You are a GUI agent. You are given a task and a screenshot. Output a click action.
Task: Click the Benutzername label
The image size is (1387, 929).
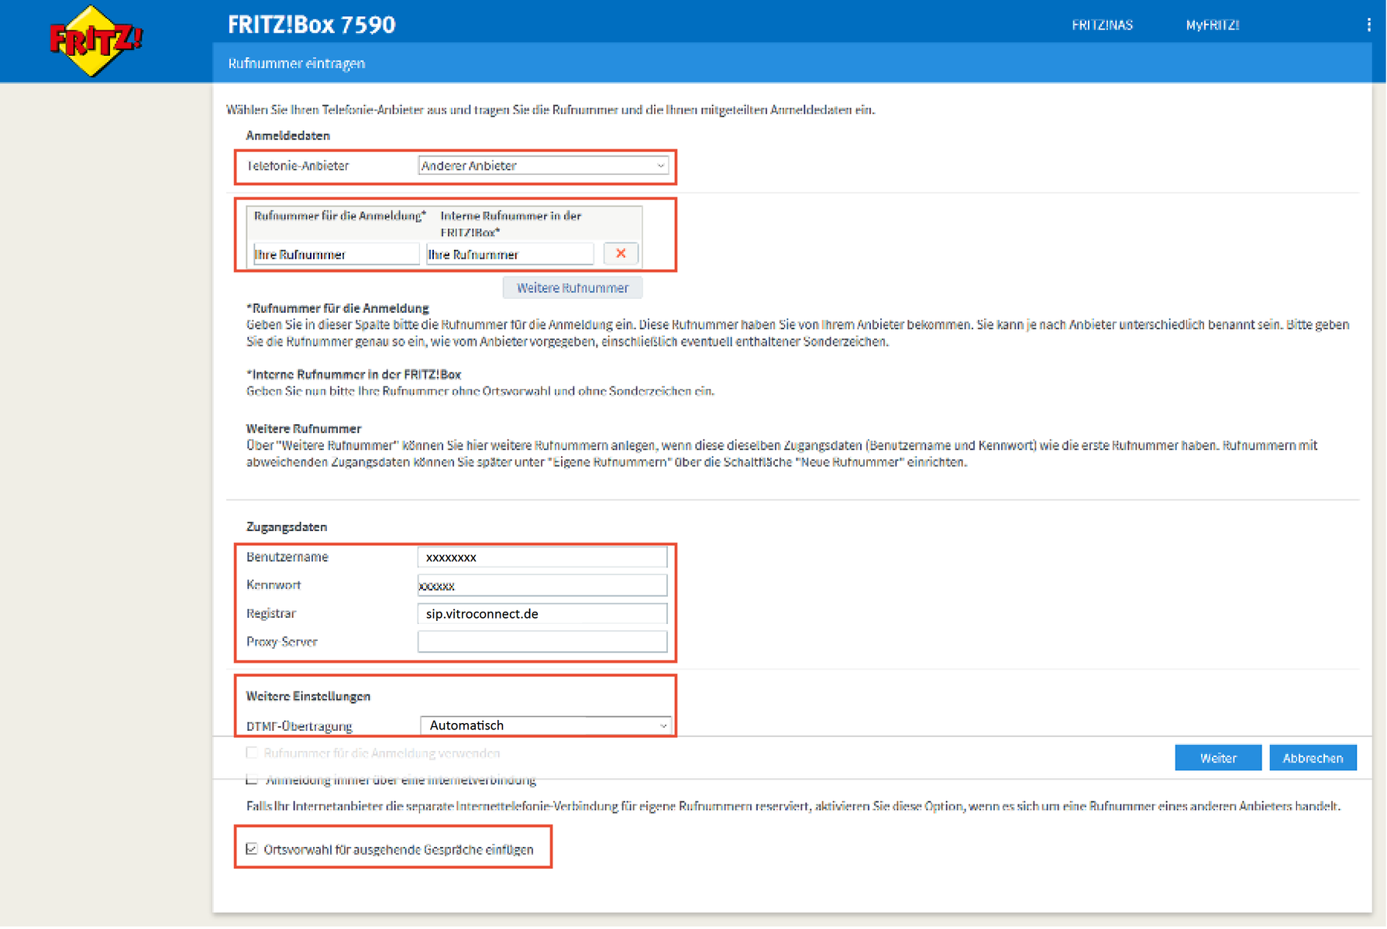(287, 557)
